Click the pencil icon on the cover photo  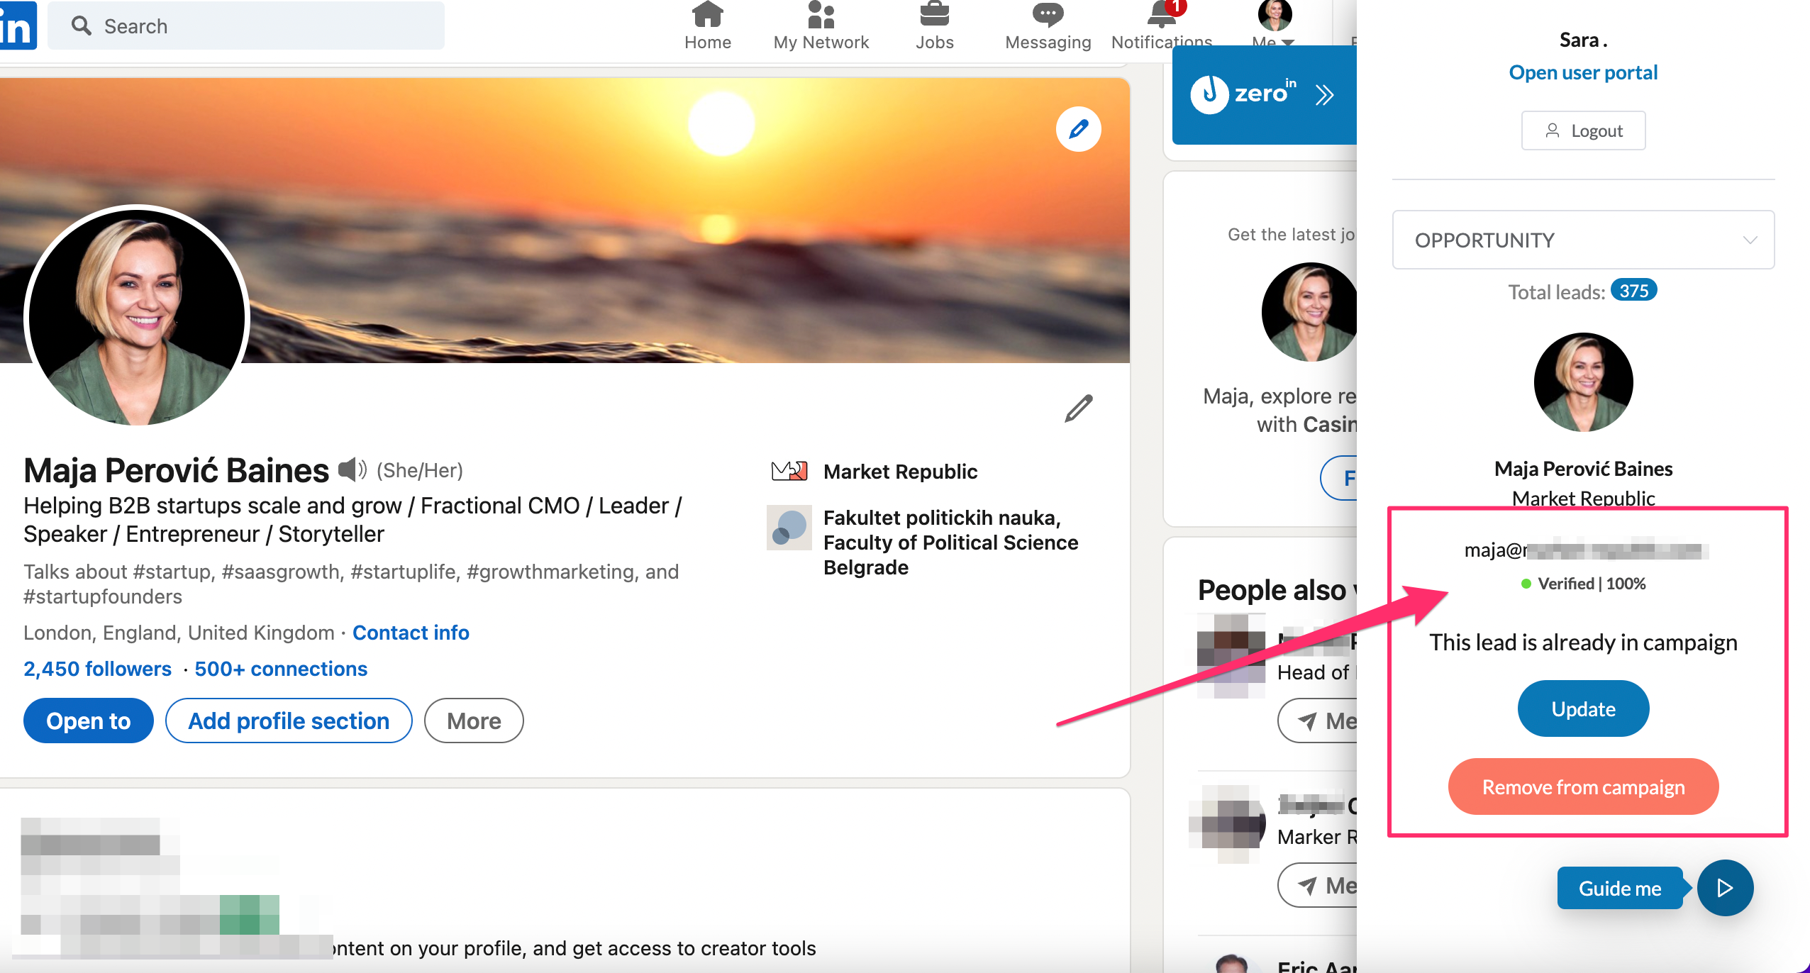tap(1079, 128)
